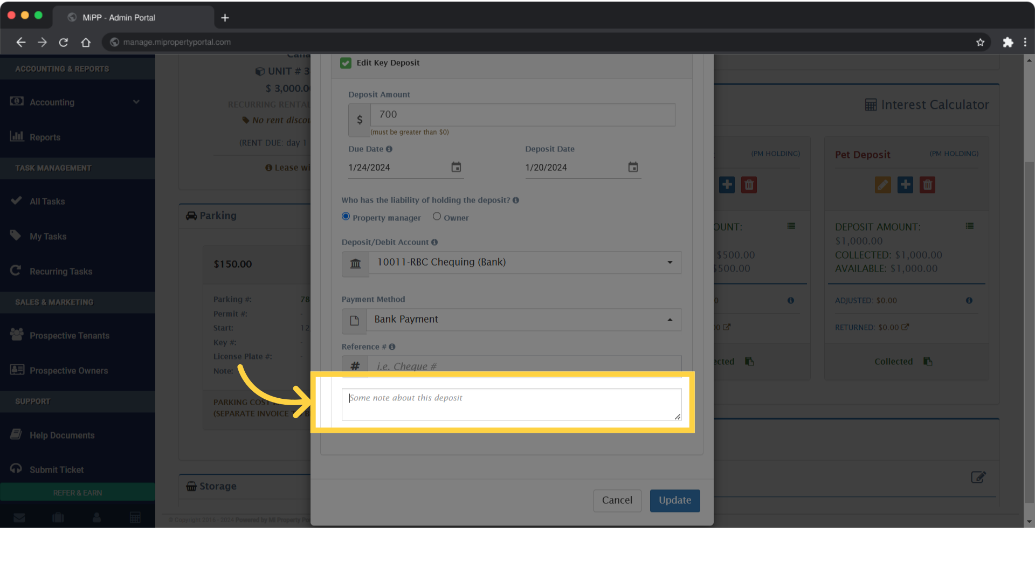The image size is (1035, 582).
Task: Open All Tasks in sidebar
Action: click(78, 202)
